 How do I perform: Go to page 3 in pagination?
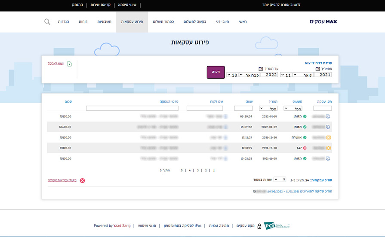click(x=198, y=170)
